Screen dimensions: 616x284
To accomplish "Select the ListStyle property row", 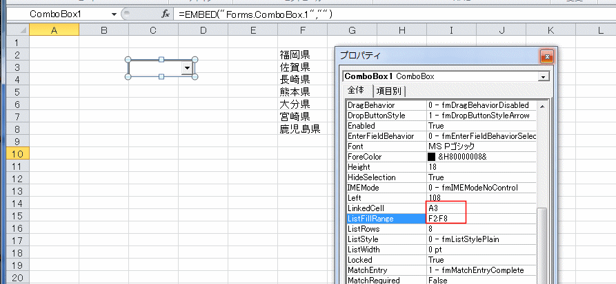I will [x=441, y=239].
